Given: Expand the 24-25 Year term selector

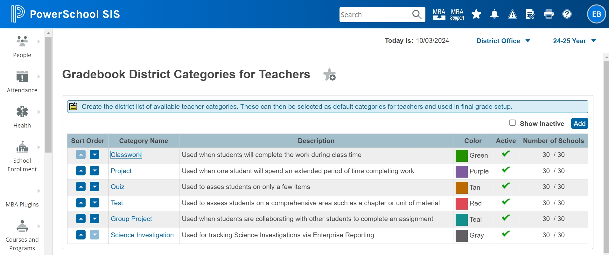Looking at the screenshot, I should pos(574,41).
